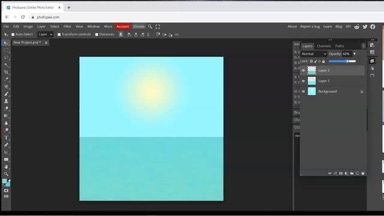Screen dimensions: 384x216
Task: Click the download/export icon in options bar
Action: (121, 35)
